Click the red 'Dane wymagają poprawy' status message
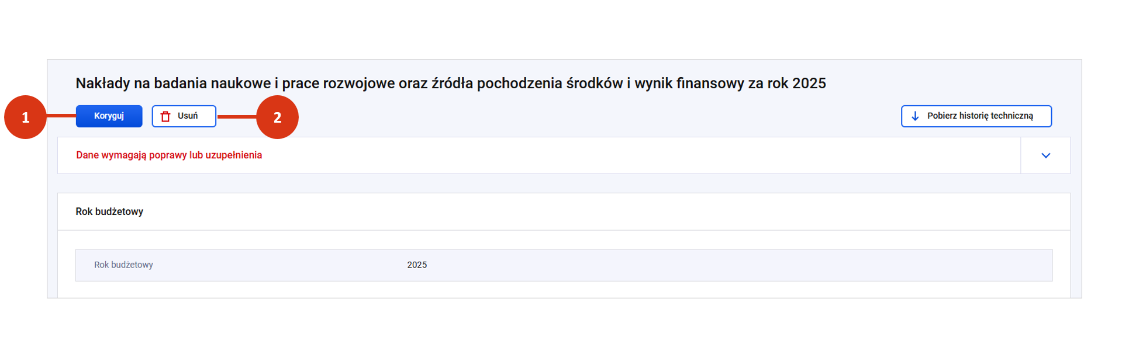This screenshot has width=1122, height=354. pos(169,155)
